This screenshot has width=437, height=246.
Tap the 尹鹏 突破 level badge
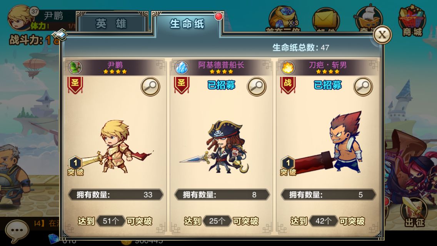click(x=75, y=166)
